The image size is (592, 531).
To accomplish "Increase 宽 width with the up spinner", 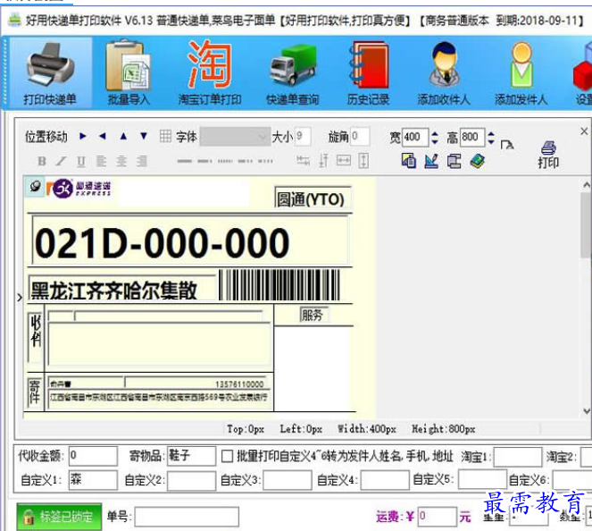I will (435, 133).
